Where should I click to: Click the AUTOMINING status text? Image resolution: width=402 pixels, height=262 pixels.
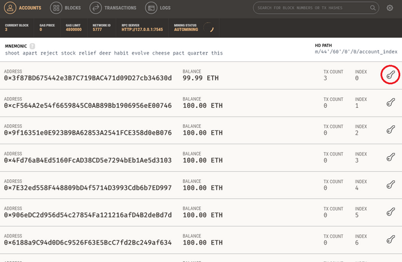(186, 29)
